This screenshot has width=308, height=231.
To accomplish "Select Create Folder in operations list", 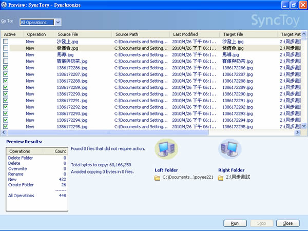I will (x=21, y=185).
